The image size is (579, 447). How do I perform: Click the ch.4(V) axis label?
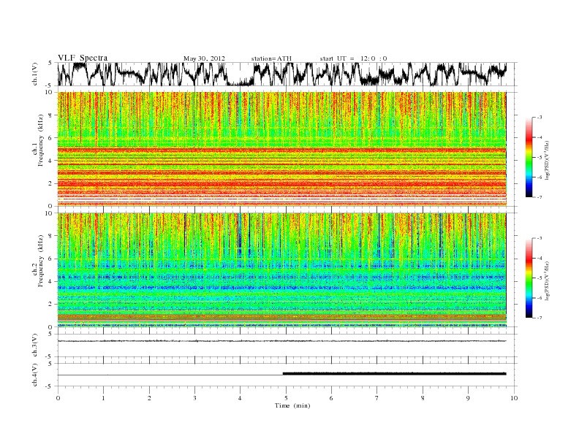pos(35,375)
